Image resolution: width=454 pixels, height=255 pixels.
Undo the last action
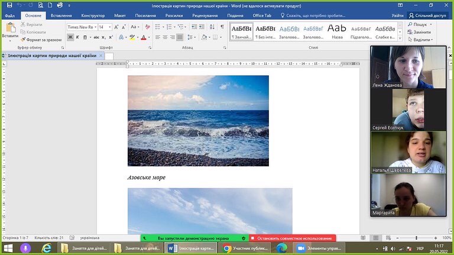[20, 5]
